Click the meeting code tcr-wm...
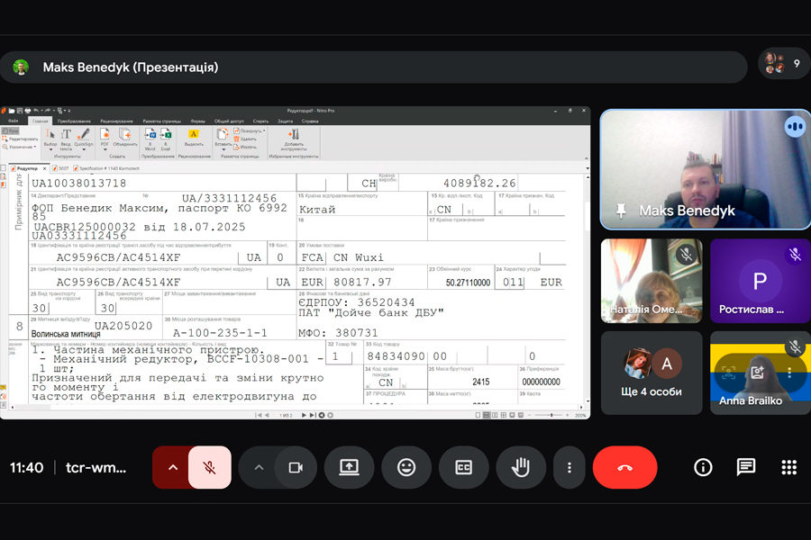The image size is (811, 540). coord(96,468)
